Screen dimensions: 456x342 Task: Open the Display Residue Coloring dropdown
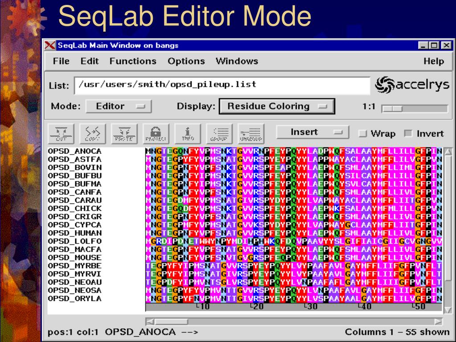[277, 106]
